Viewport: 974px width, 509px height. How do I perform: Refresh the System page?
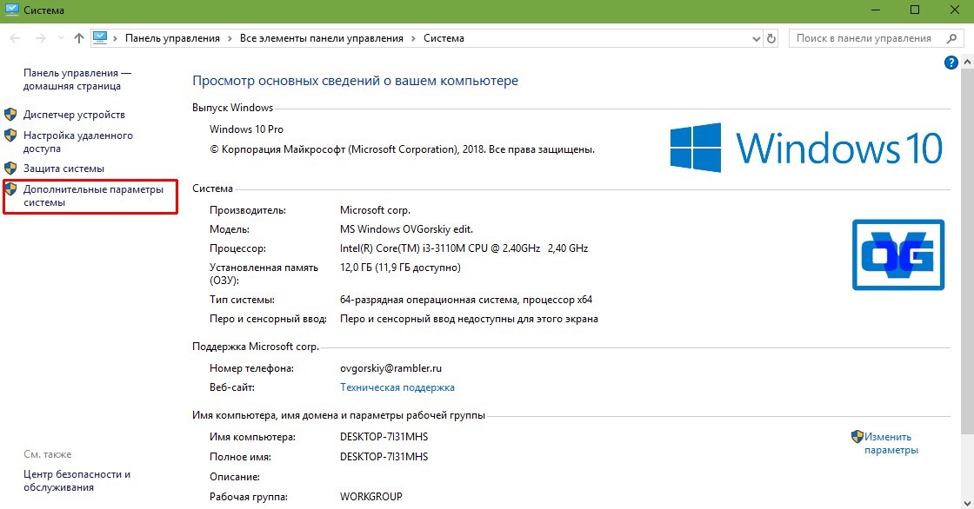(x=771, y=38)
